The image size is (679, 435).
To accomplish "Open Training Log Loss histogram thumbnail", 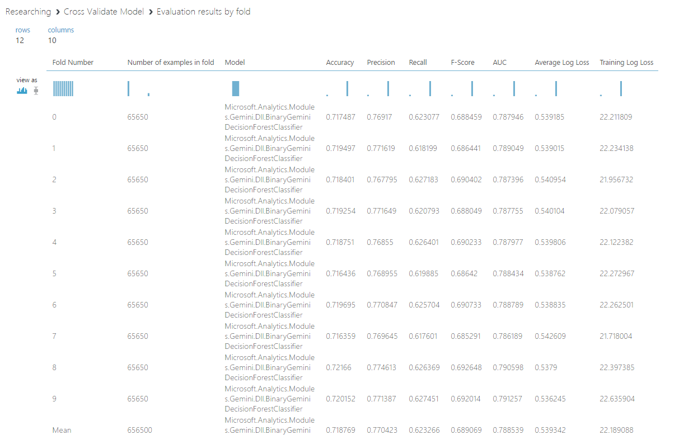I will [611, 88].
